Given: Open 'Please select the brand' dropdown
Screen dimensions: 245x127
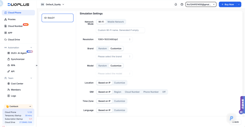Looking at the screenshot, I should pos(114,57).
